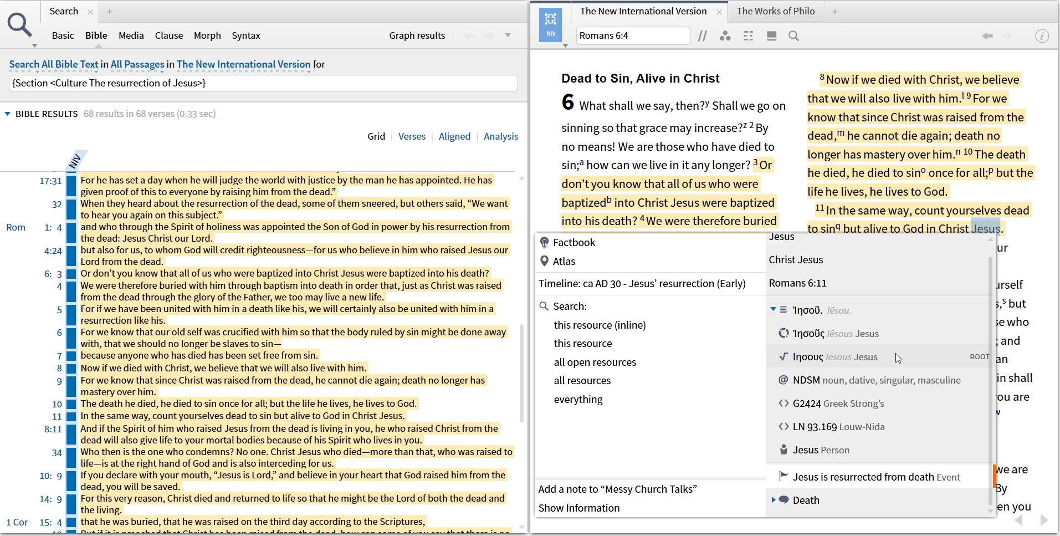
Task: Select Timeline Jesus' resurrection entry
Action: [642, 283]
